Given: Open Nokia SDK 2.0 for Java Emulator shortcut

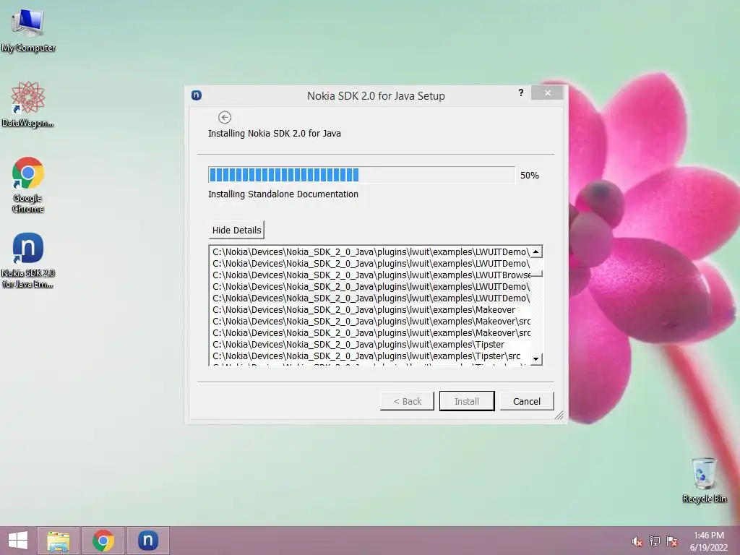Looking at the screenshot, I should click(x=28, y=260).
